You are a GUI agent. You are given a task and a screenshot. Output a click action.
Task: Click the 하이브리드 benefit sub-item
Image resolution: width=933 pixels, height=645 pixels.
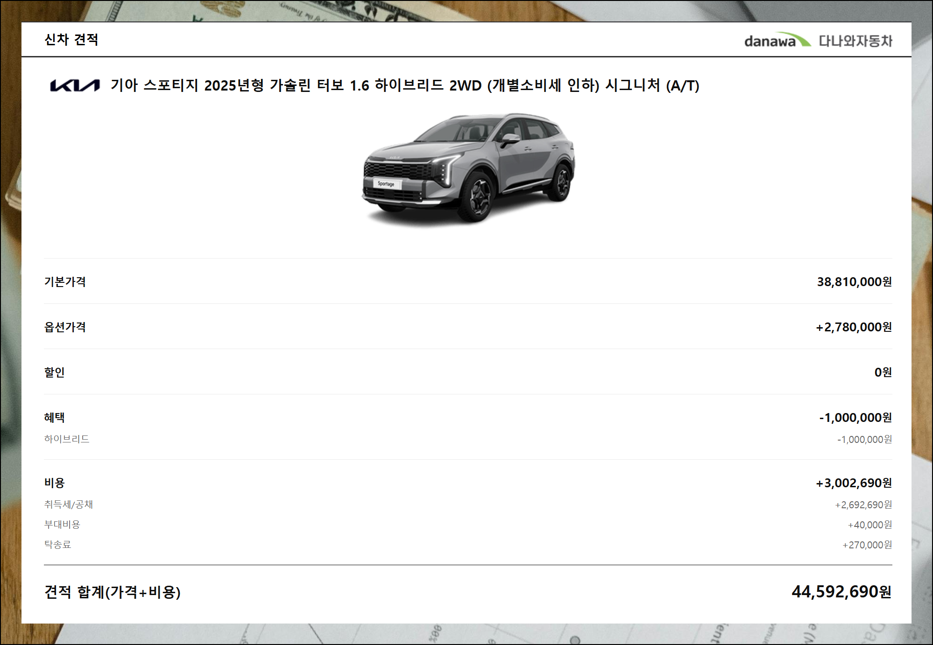click(x=66, y=439)
